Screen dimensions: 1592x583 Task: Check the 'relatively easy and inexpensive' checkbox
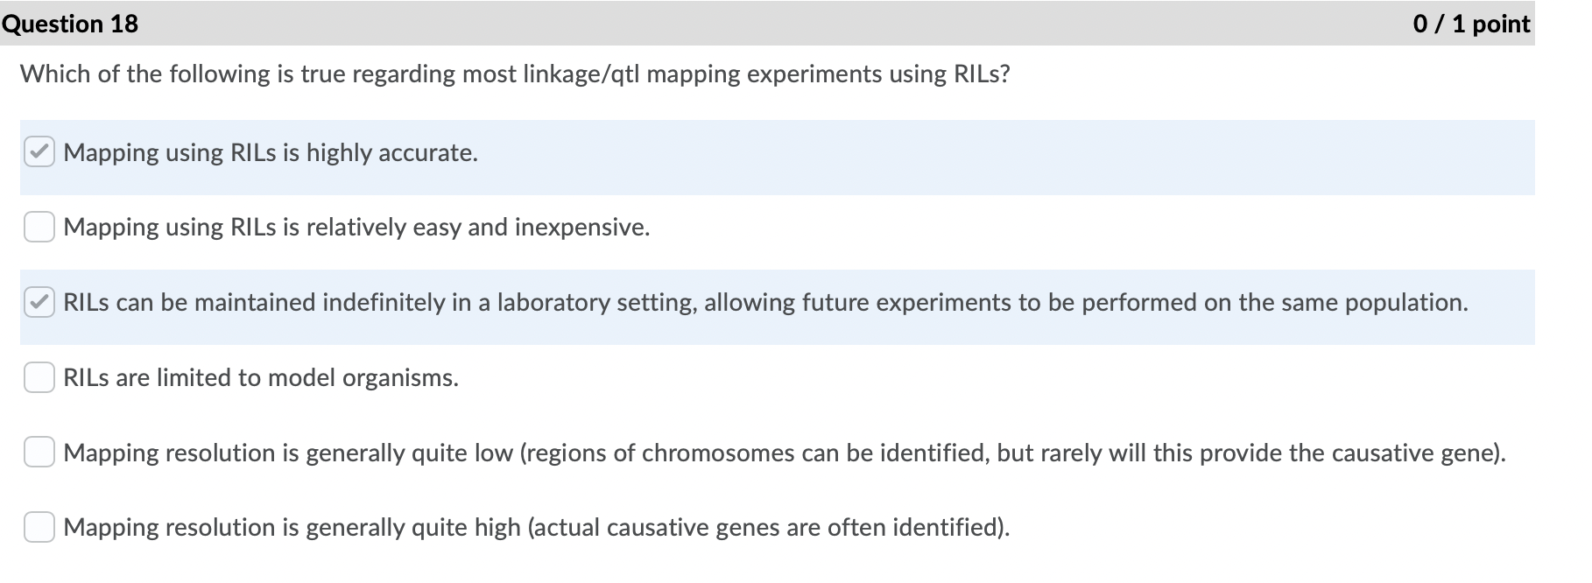39,228
